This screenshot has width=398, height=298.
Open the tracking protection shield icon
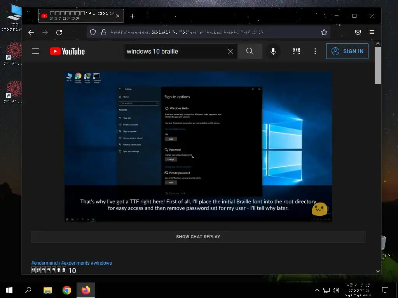coord(93,32)
